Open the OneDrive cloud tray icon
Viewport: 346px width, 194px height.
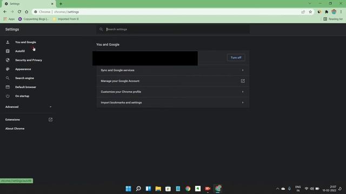point(283,189)
